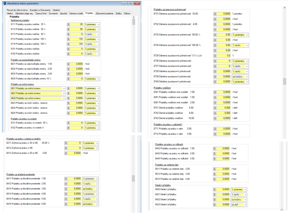Click the spinner for 8444 práce vo výškach 3.50
Image resolution: width=289 pixels, height=216 pixels.
(x=215, y=158)
